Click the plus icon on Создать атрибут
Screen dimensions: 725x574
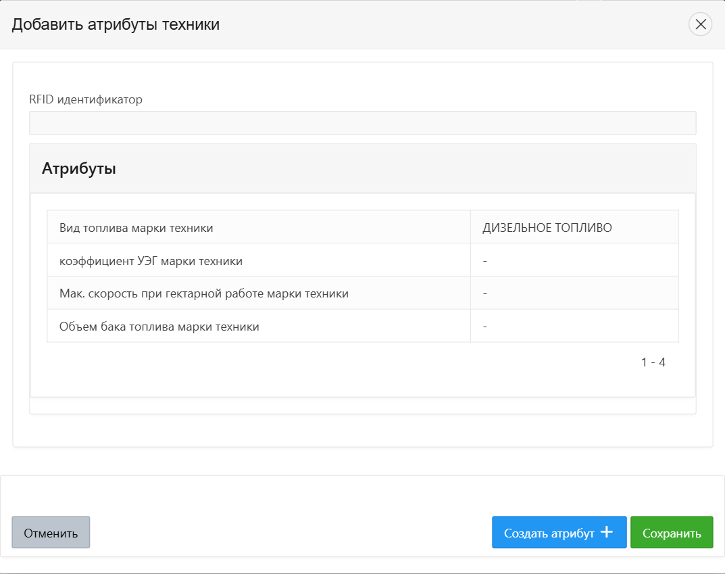coord(606,532)
